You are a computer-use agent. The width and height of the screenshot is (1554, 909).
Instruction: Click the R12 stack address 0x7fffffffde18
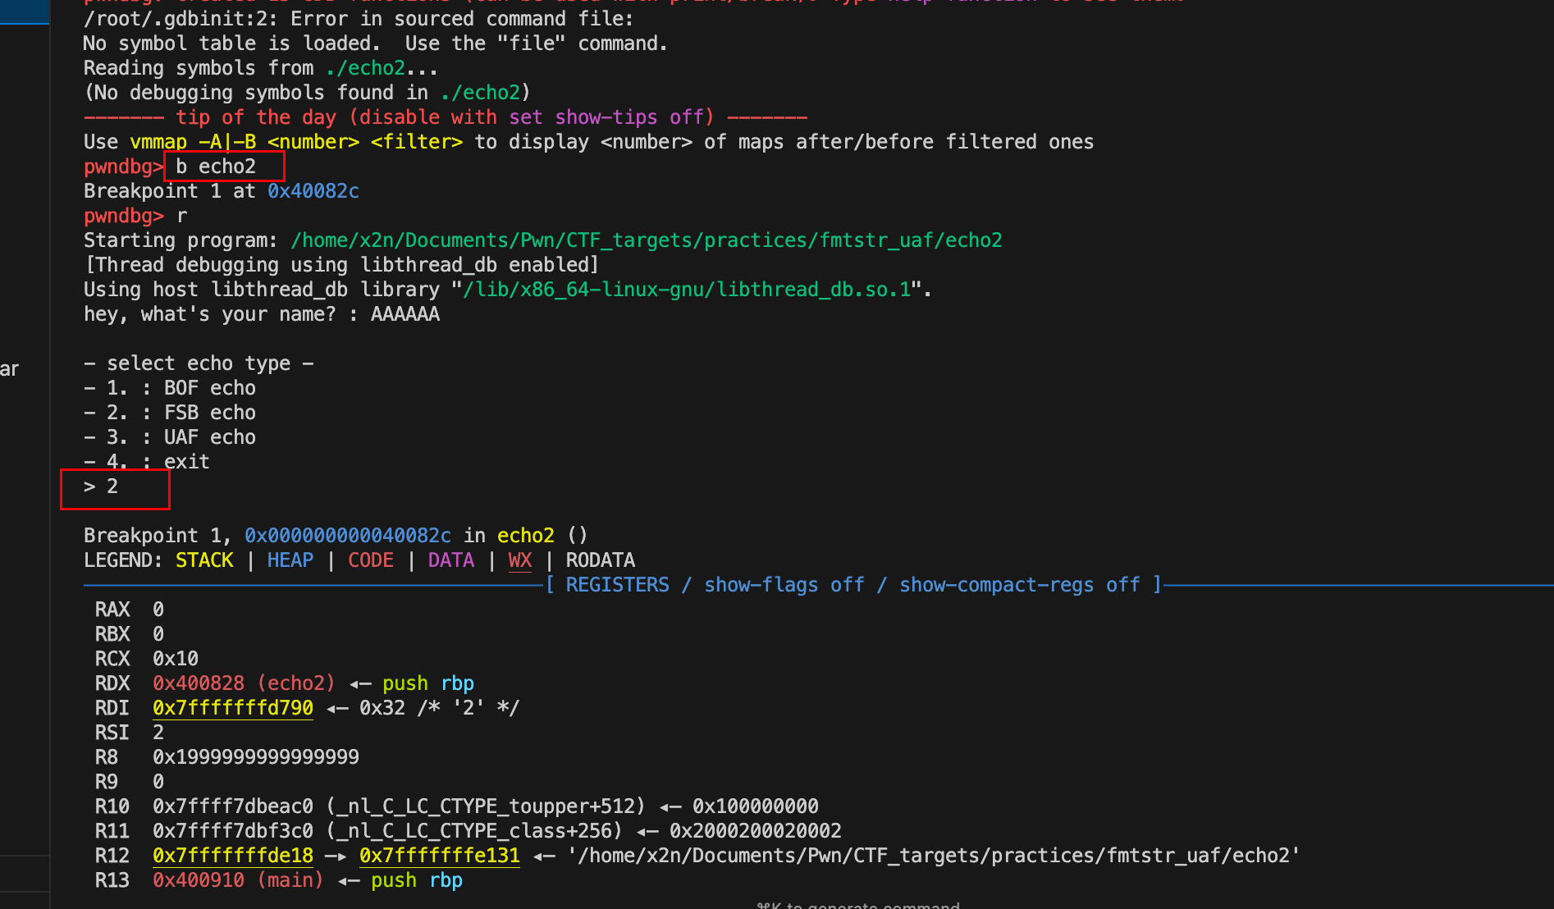pyautogui.click(x=232, y=856)
